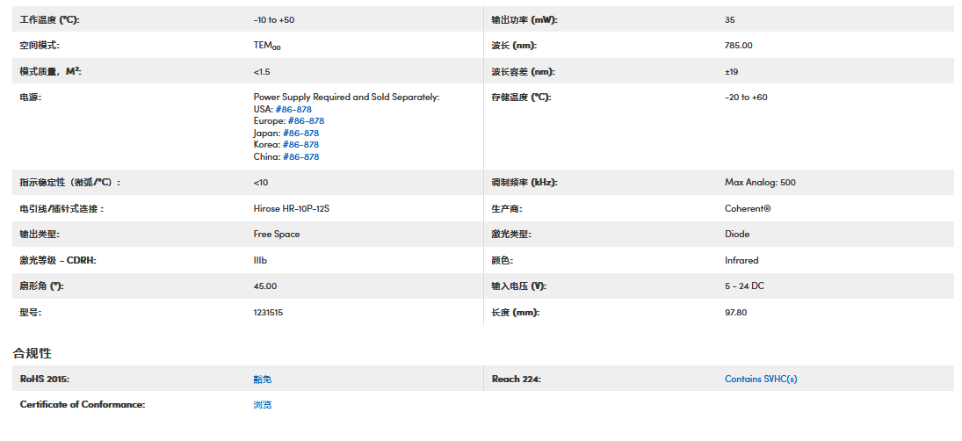Viewport: 962px width, 441px height.
Task: Click the wavelength value 785.00
Action: 739,46
